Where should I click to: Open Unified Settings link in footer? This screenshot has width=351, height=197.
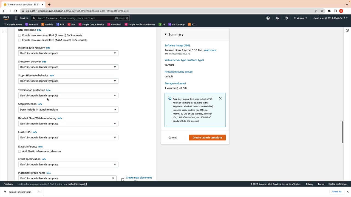pos(77,184)
